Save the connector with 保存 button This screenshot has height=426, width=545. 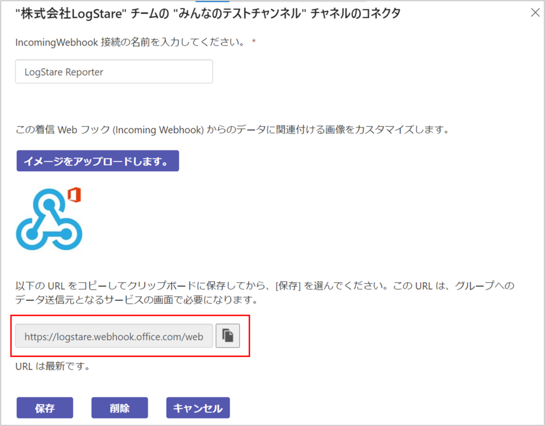[x=45, y=408]
